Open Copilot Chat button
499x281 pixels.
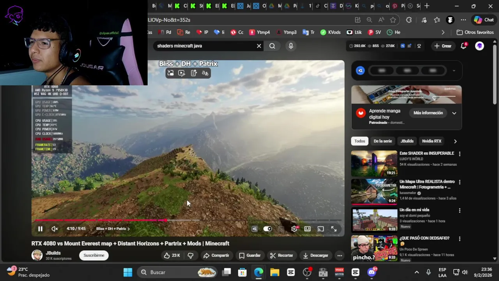(484, 20)
